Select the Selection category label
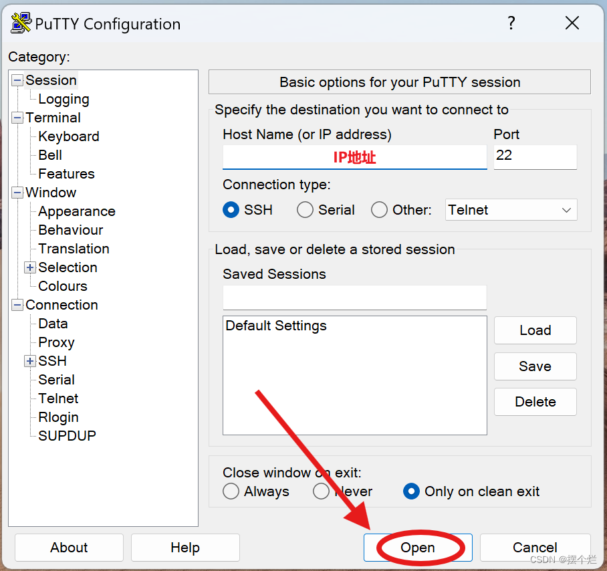This screenshot has width=607, height=571. point(68,267)
